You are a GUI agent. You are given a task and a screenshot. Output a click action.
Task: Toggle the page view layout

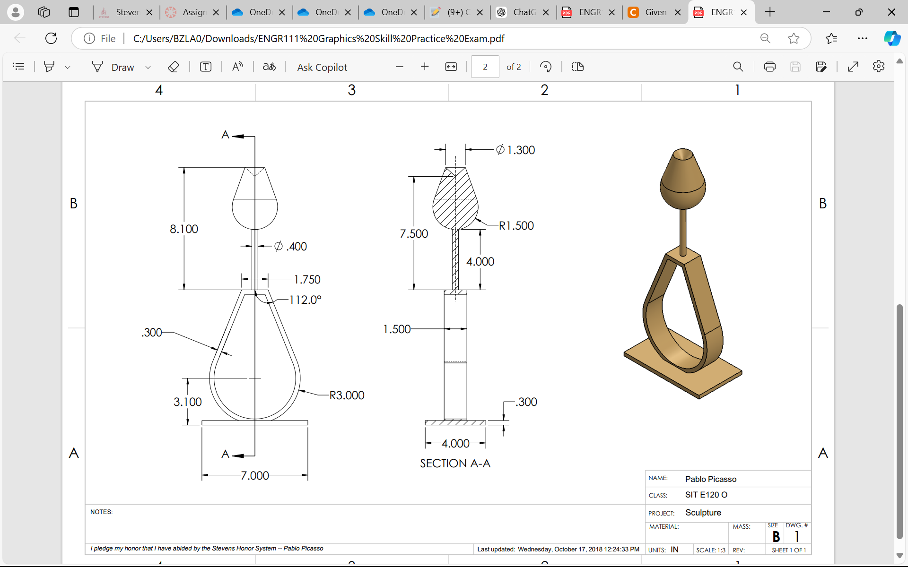pos(577,67)
